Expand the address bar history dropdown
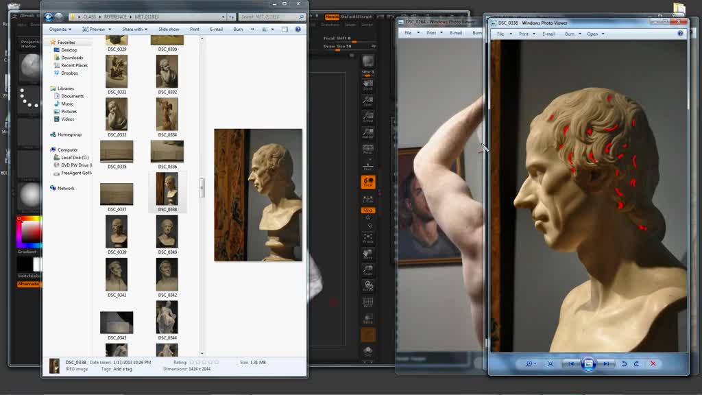702x395 pixels. click(223, 16)
